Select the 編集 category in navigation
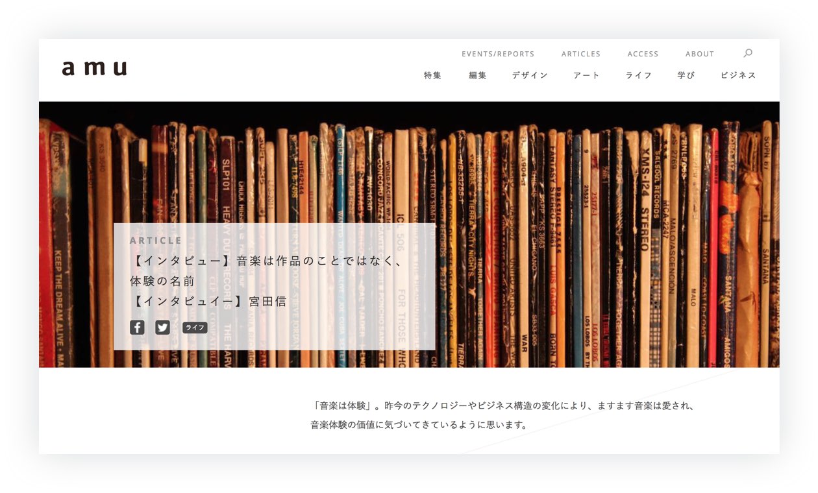818x493 pixels. (x=478, y=75)
